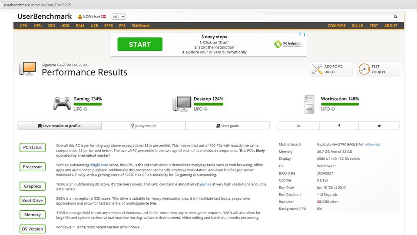Open the help icon next to Gaming UFO
Image resolution: width=417 pixels, height=235 pixels.
click(x=86, y=109)
